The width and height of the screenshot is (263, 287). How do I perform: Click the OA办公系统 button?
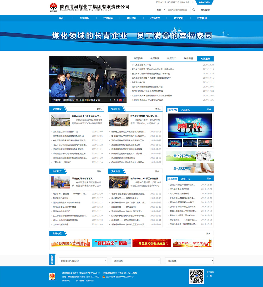pos(204,2)
